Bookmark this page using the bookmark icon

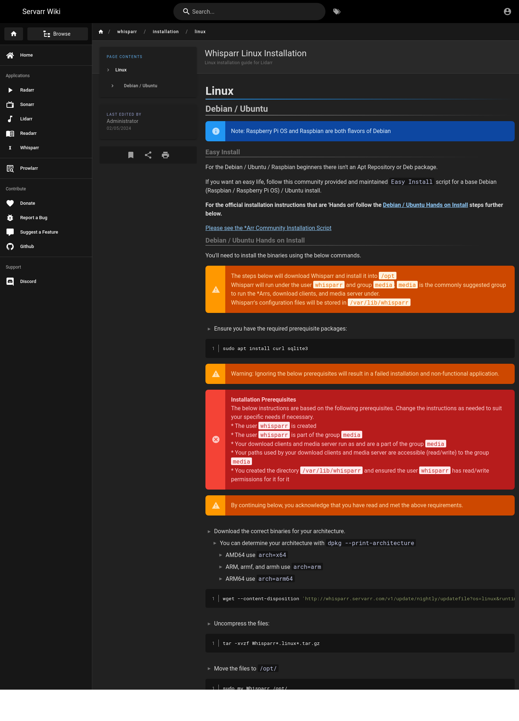click(x=131, y=155)
